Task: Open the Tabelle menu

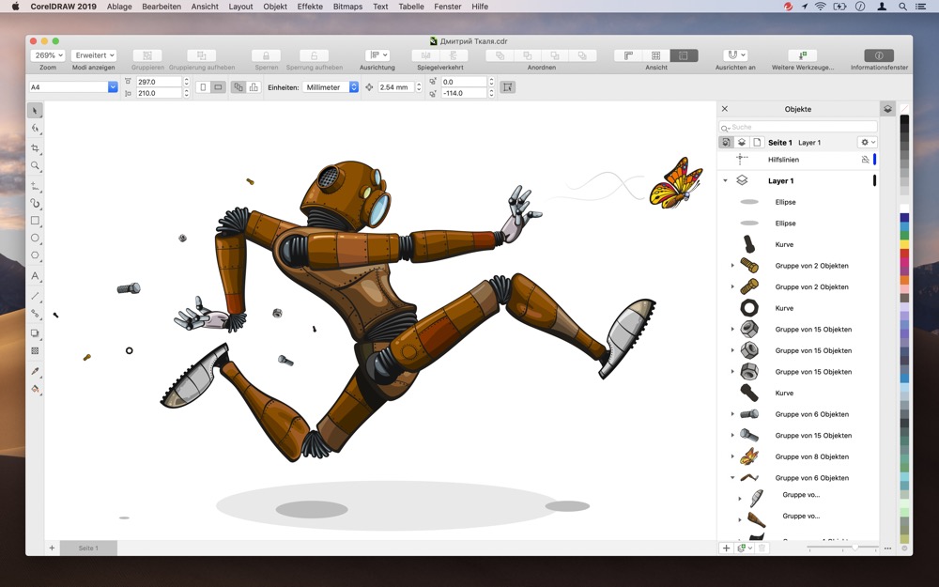Action: (x=411, y=7)
